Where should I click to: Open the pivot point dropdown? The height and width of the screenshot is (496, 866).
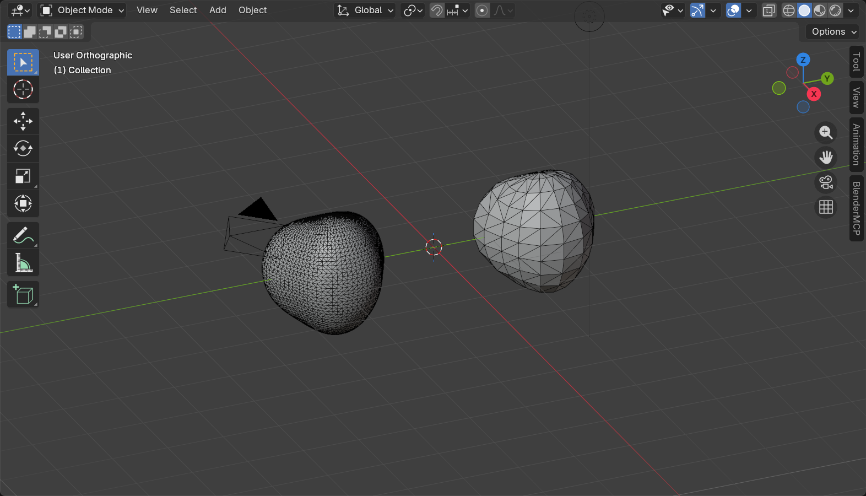[413, 10]
